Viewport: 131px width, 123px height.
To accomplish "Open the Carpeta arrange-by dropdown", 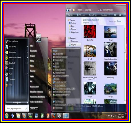I will [120, 21].
